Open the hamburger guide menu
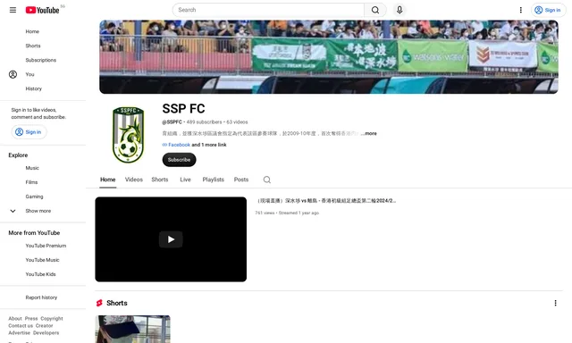The image size is (572, 343). [13, 10]
